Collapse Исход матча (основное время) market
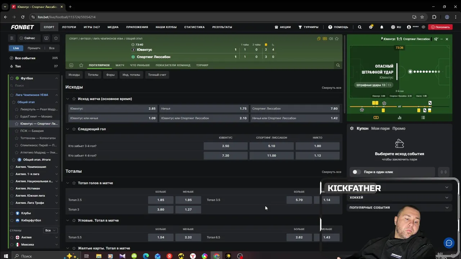This screenshot has height=259, width=461. click(x=67, y=99)
